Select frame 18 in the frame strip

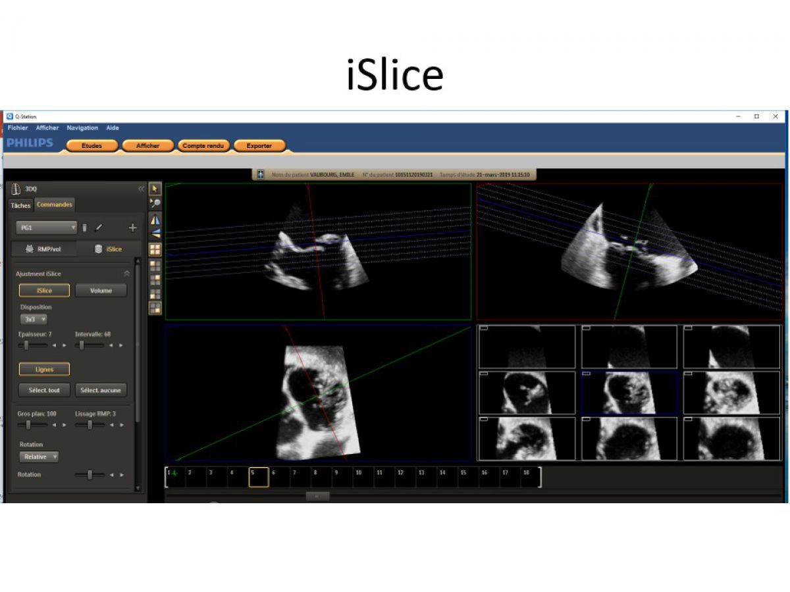pos(531,477)
